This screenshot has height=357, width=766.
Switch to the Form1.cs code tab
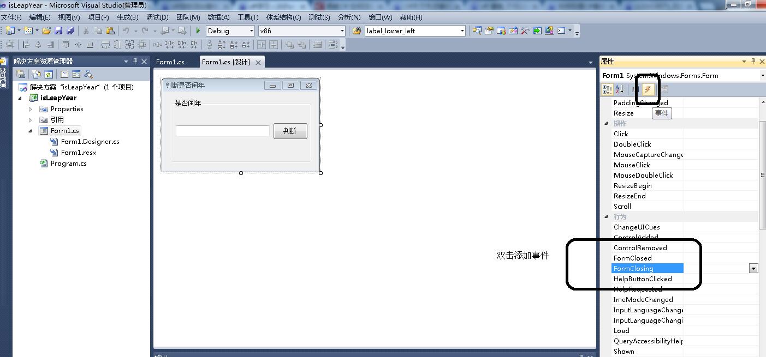pos(170,62)
